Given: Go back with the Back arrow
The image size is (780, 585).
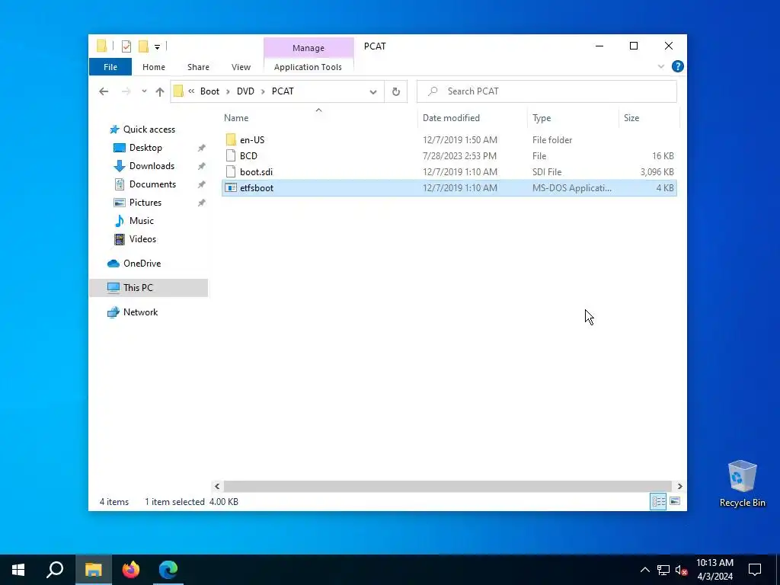Looking at the screenshot, I should 104,91.
